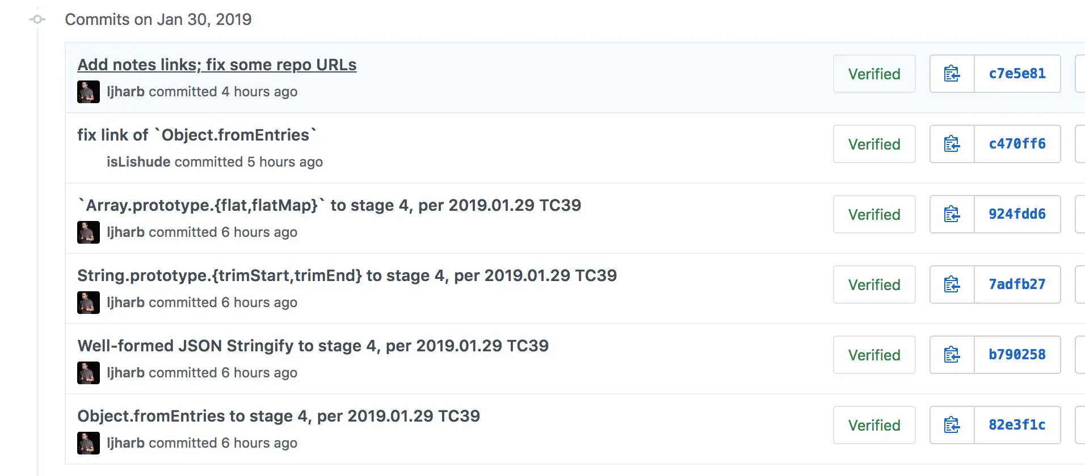1085x476 pixels.
Task: Open the Array.prototype.{flat,flatMap} stage 4 commit
Action: tap(329, 205)
